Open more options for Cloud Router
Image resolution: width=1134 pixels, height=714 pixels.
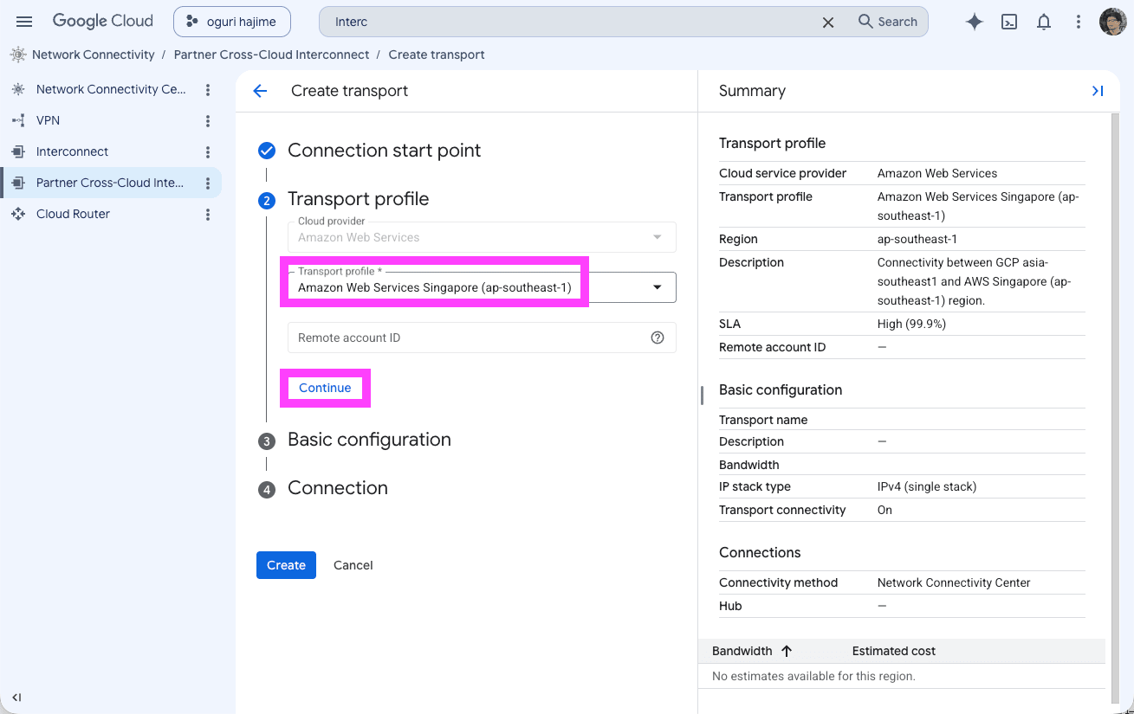208,214
